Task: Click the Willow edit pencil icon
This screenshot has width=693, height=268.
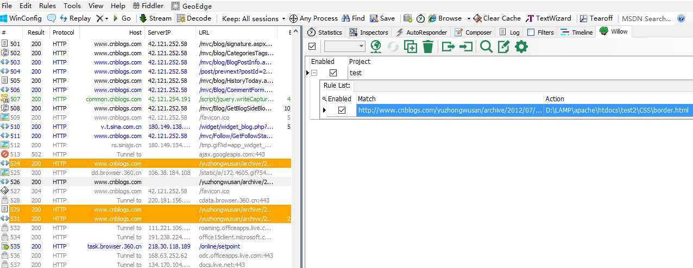Action: tap(504, 47)
